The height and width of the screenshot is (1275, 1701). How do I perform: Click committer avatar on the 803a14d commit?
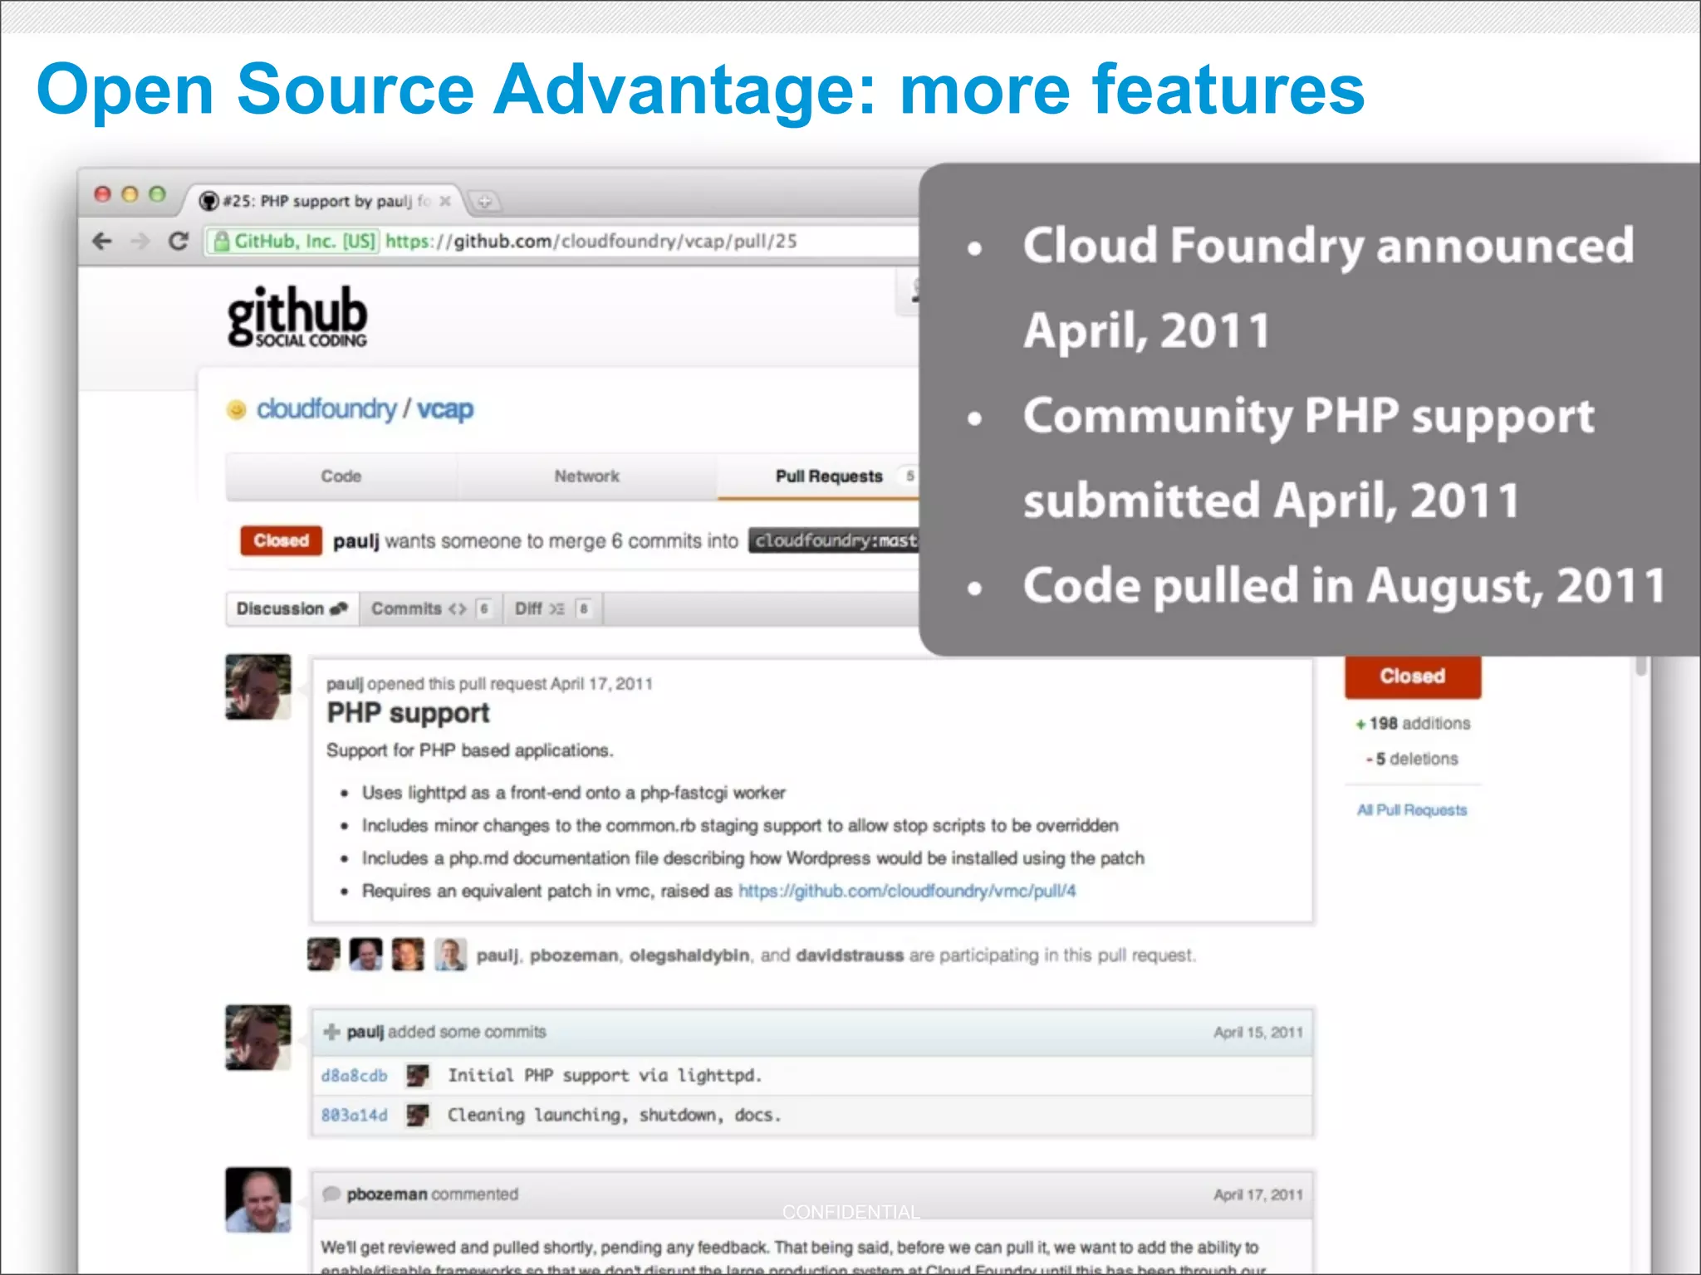(418, 1115)
